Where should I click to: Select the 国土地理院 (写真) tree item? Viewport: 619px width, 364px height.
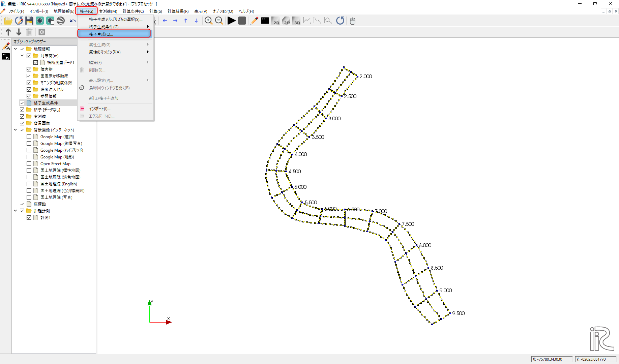point(56,197)
